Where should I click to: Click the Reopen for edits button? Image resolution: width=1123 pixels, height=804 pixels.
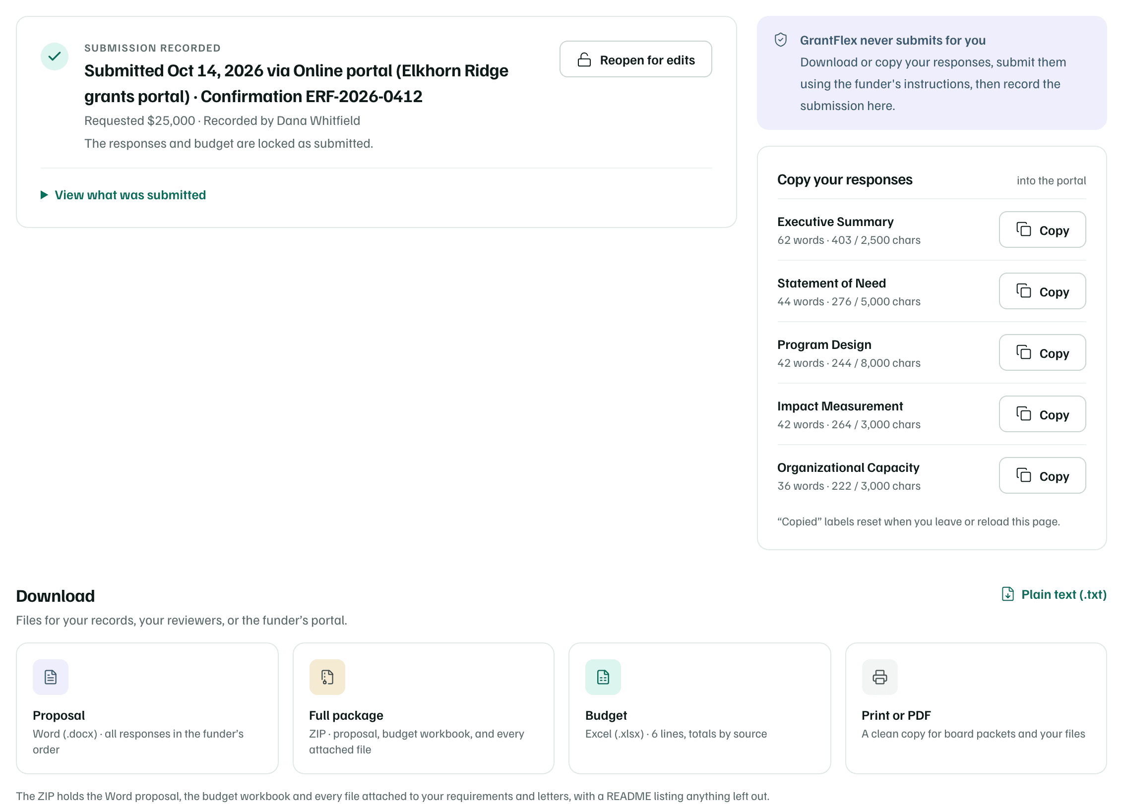pyautogui.click(x=636, y=59)
